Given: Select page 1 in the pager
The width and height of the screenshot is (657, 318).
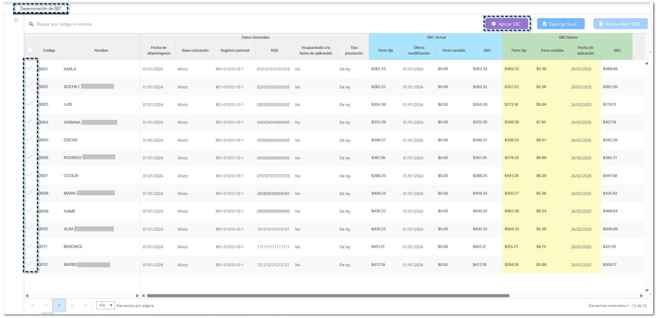Looking at the screenshot, I should pos(59,306).
